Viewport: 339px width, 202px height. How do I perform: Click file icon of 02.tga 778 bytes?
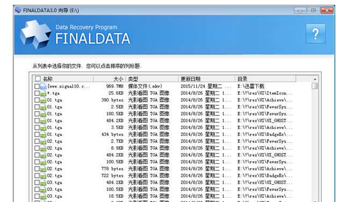[x=43, y=169]
